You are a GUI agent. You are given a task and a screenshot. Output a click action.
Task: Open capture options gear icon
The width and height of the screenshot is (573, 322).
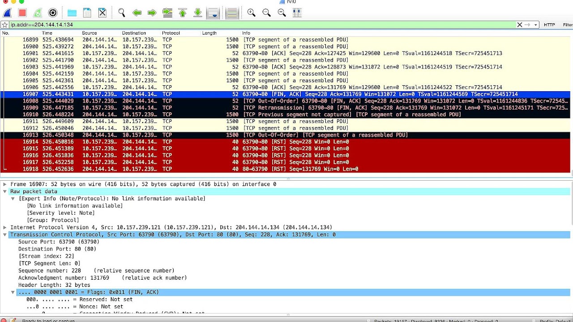[x=53, y=13]
